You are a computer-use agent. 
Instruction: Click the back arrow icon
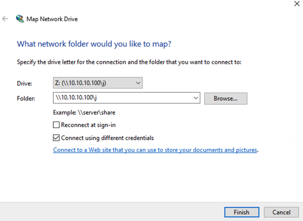coord(5,19)
